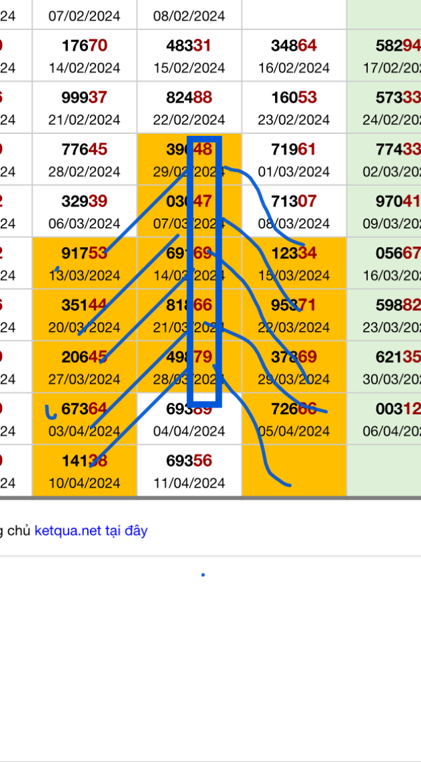Select the result number 48331

click(189, 46)
